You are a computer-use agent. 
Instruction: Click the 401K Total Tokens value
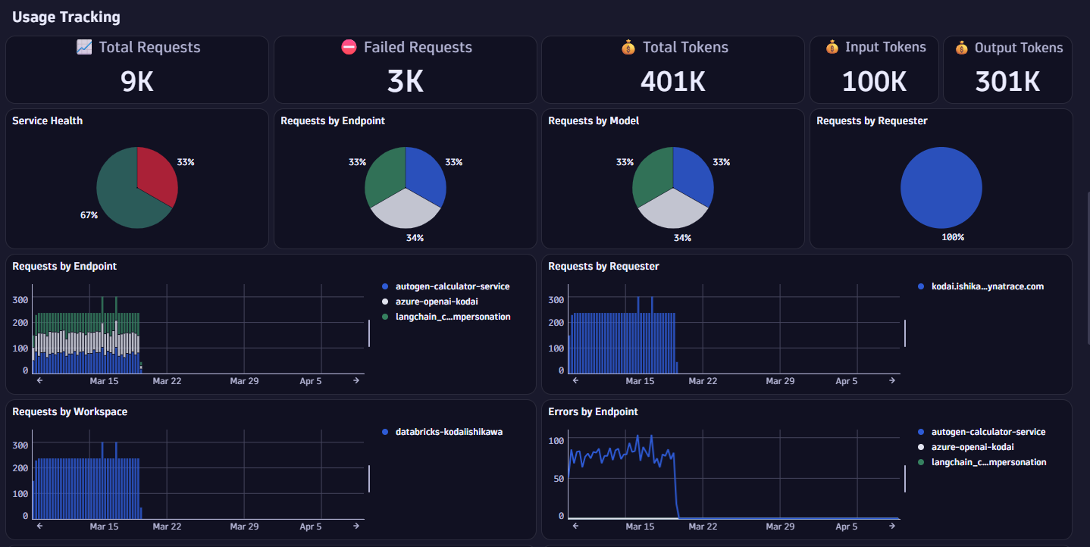tap(673, 81)
